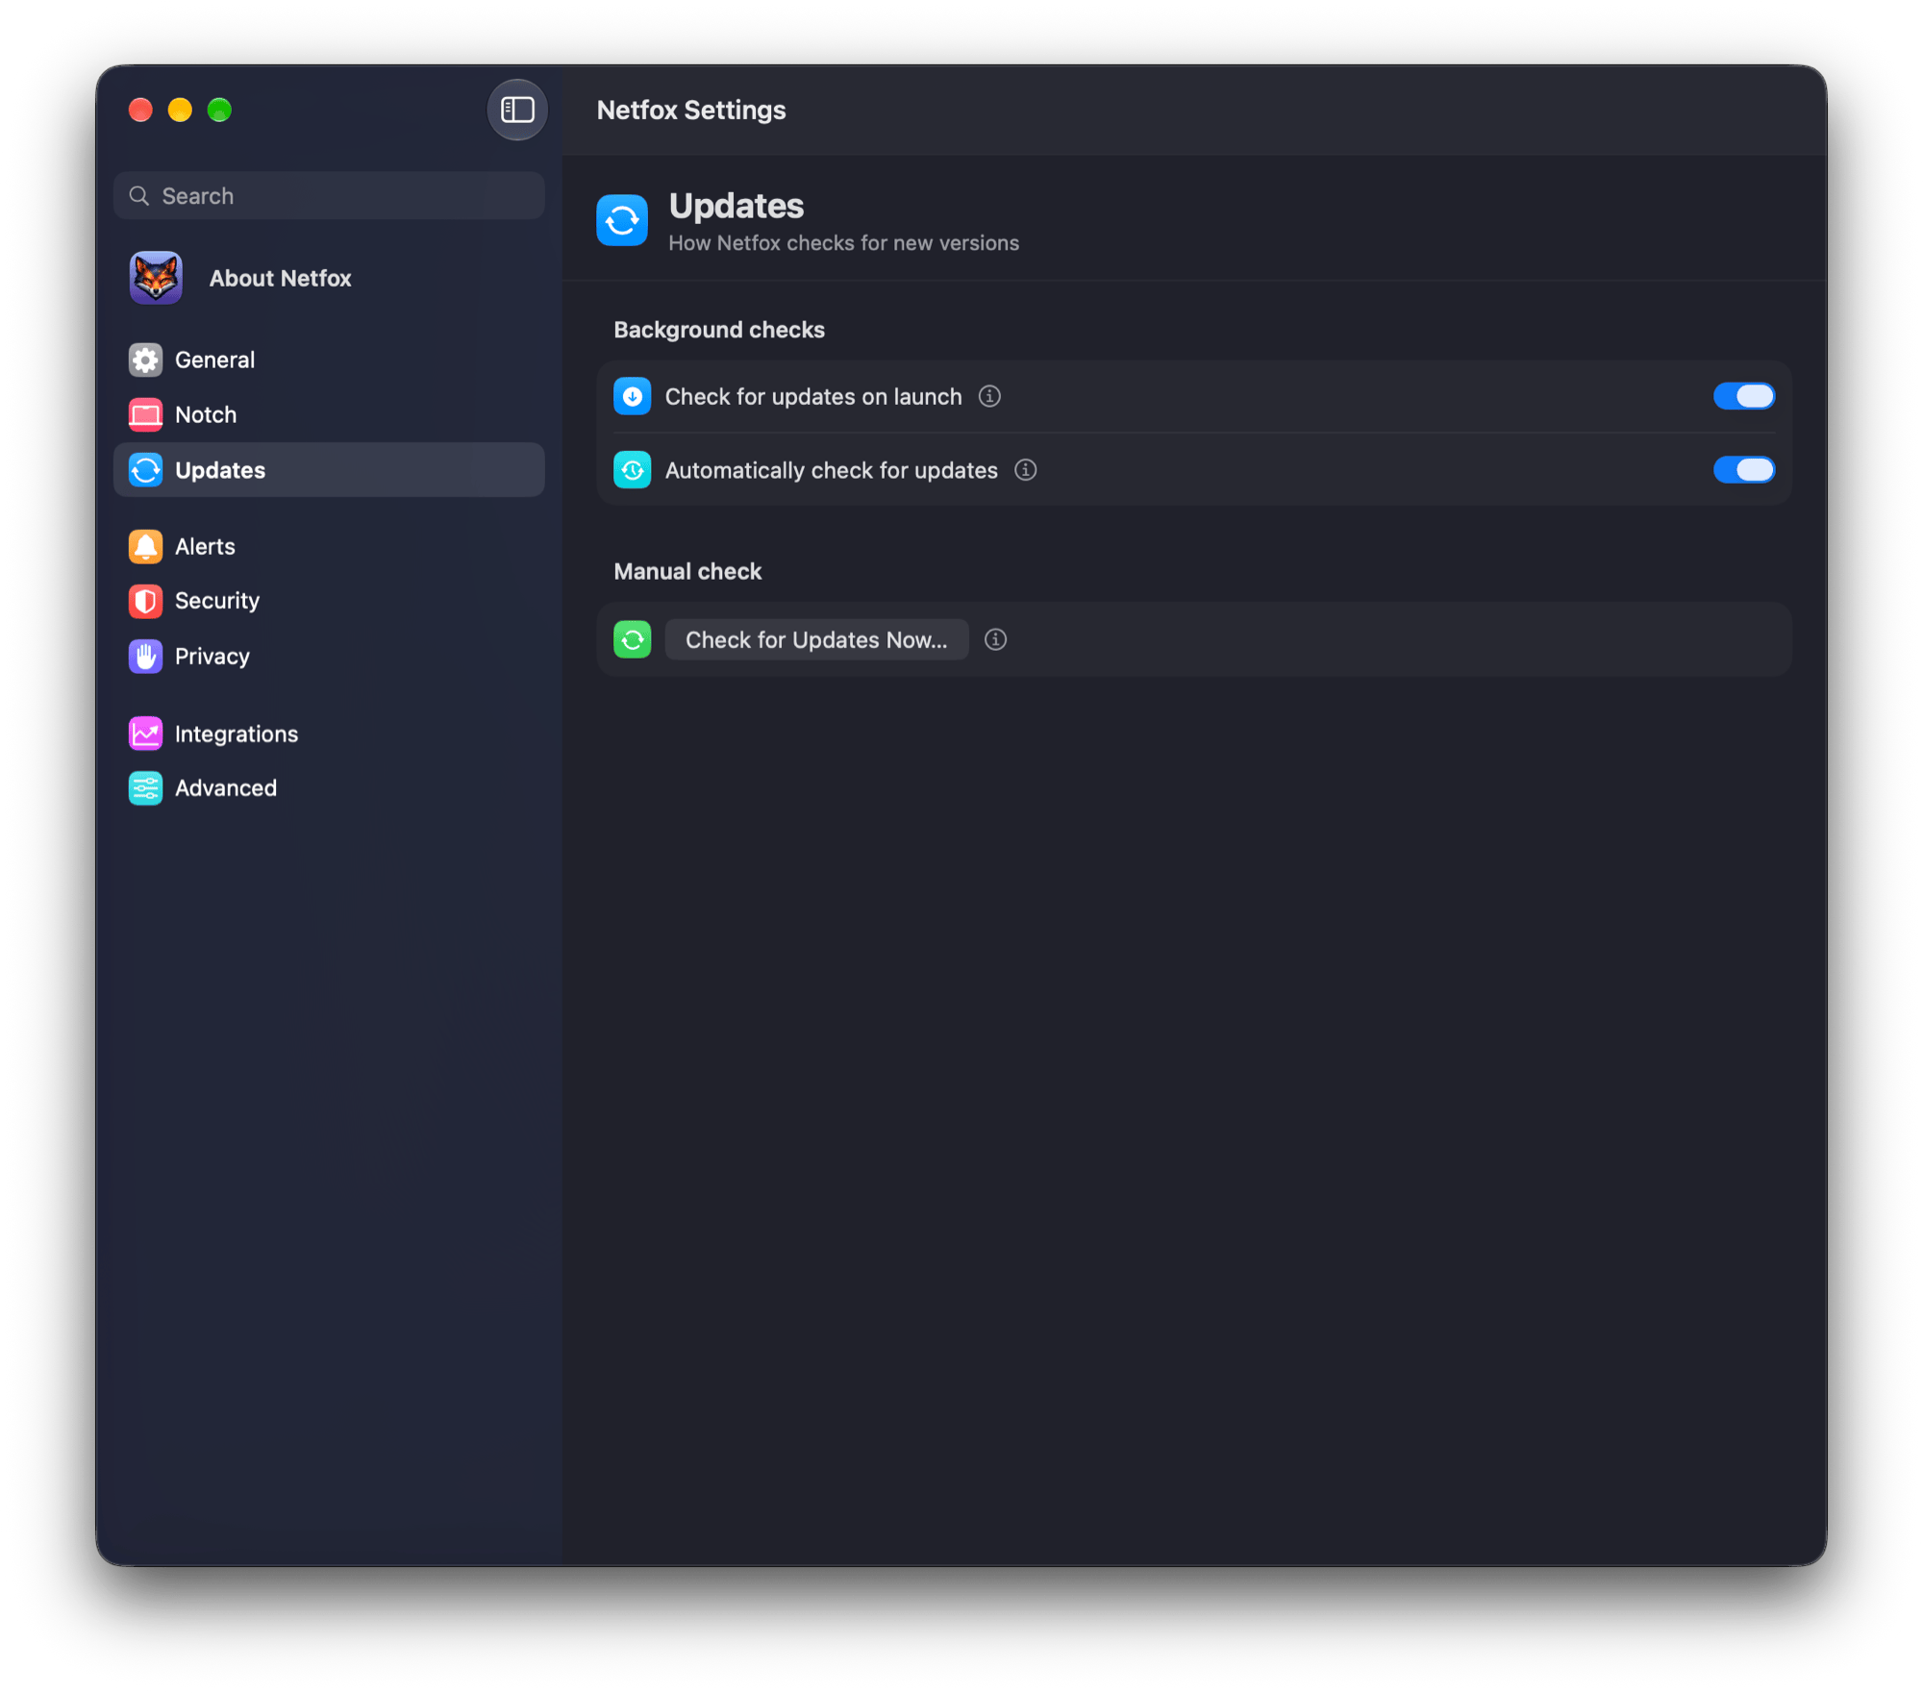
Task: Click the General gear icon
Action: point(145,360)
